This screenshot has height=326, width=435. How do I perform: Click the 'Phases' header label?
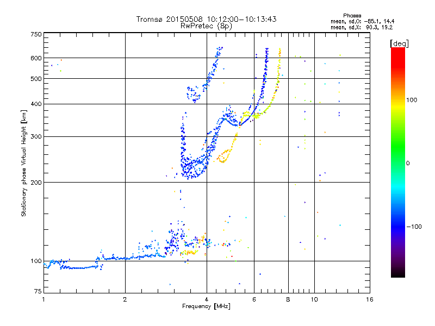click(x=352, y=16)
